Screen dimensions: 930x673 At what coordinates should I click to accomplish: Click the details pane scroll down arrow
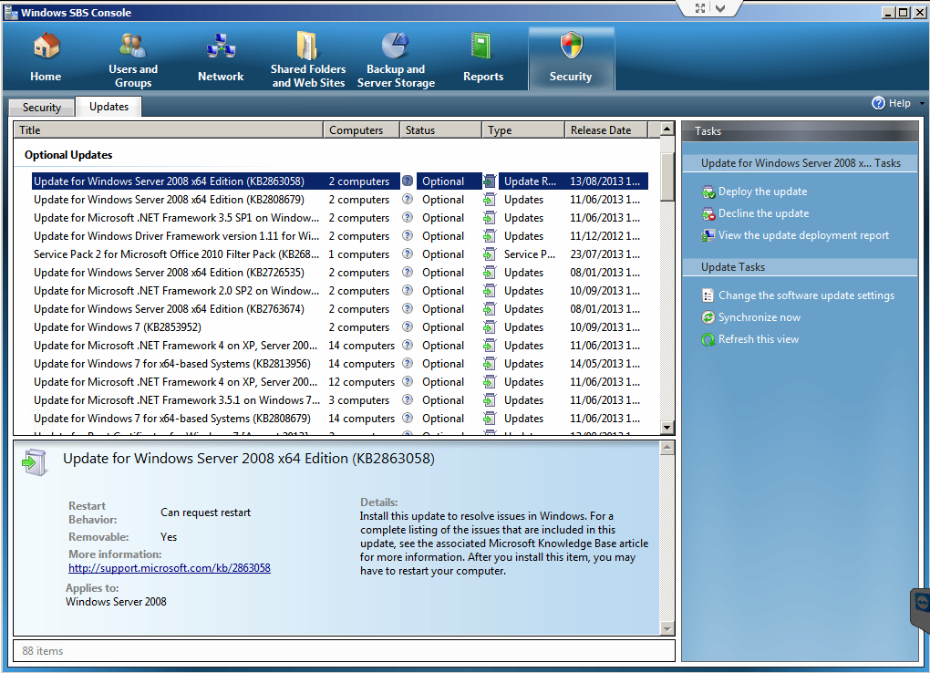pos(667,628)
